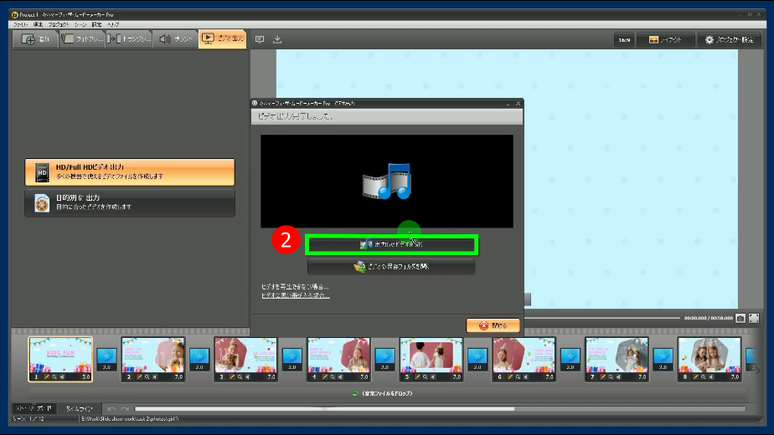Toggle fullscreen preview icon
774x435 pixels.
[754, 319]
